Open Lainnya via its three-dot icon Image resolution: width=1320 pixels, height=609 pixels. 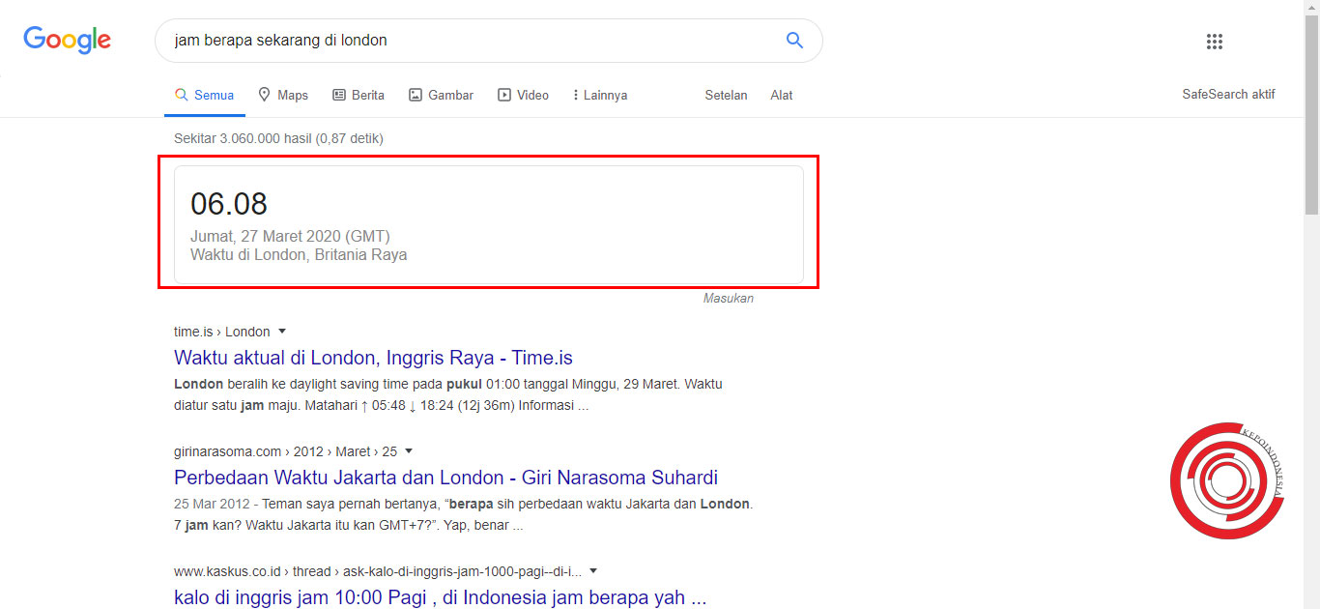coord(573,94)
